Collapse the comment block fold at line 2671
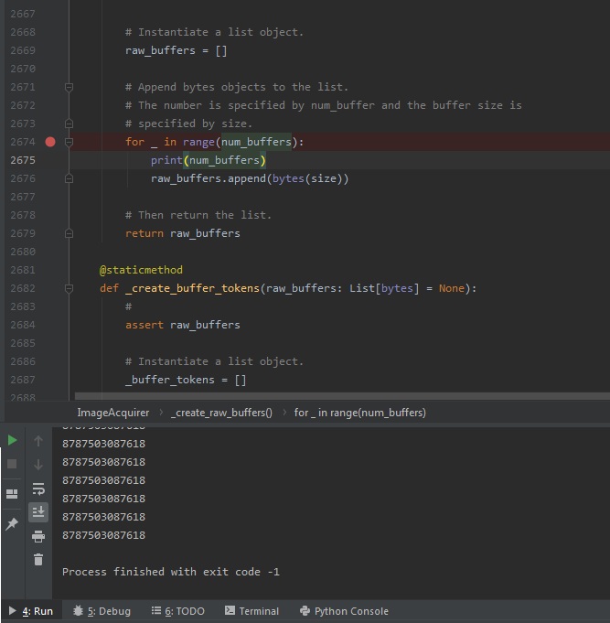Viewport: 610px width, 623px height. pyautogui.click(x=69, y=87)
